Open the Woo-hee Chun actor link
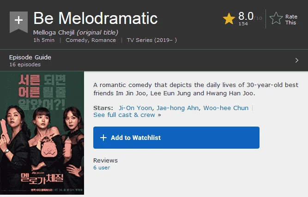308x197 pixels. point(226,108)
